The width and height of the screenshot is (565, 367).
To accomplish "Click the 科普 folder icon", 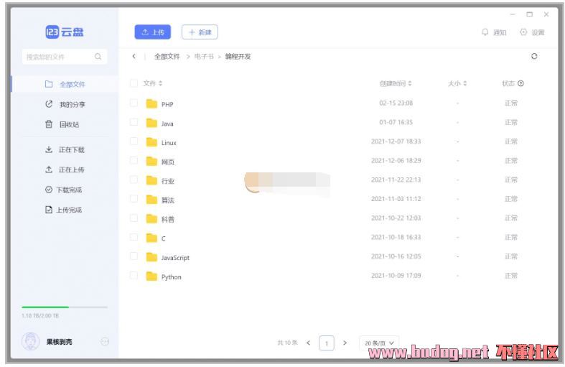I will pos(151,218).
